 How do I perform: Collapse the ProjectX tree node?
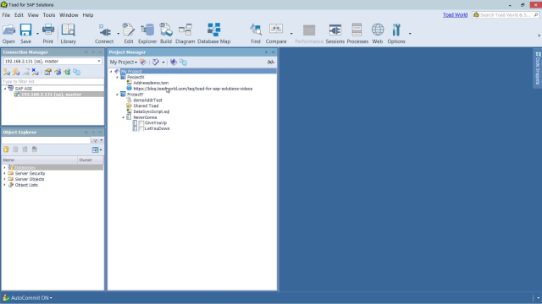(x=117, y=77)
